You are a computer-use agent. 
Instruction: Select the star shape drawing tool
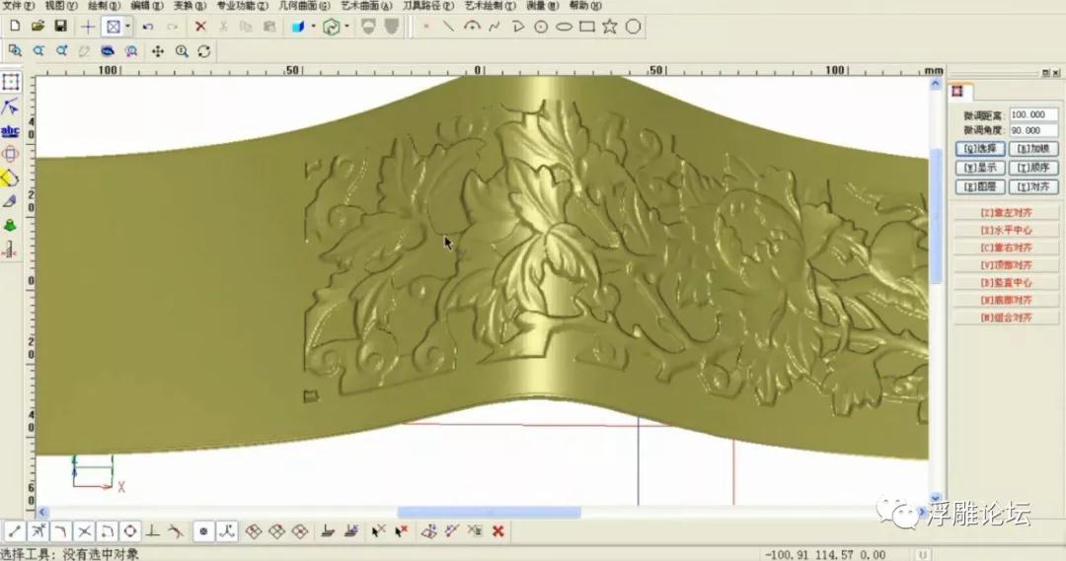611,27
